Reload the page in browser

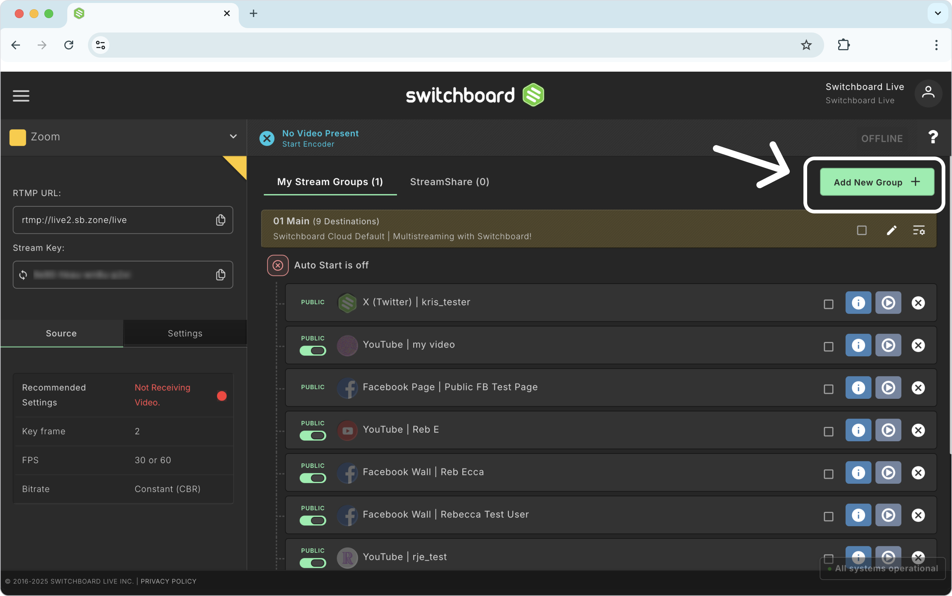pos(69,45)
